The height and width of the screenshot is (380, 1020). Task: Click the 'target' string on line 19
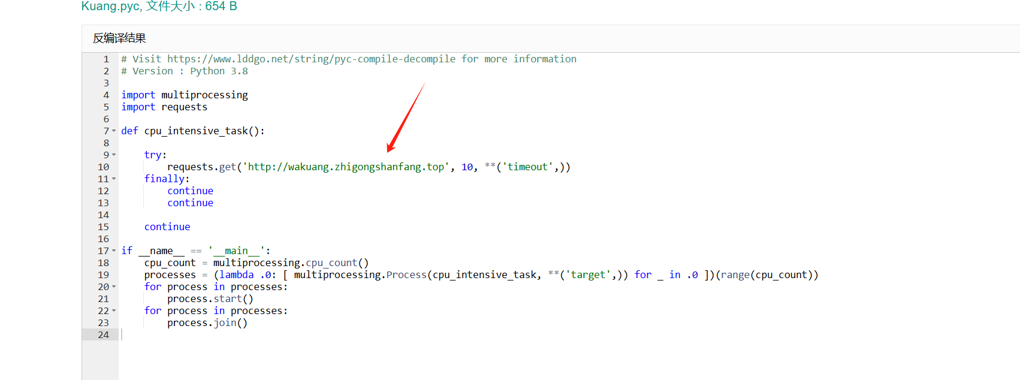coord(590,275)
